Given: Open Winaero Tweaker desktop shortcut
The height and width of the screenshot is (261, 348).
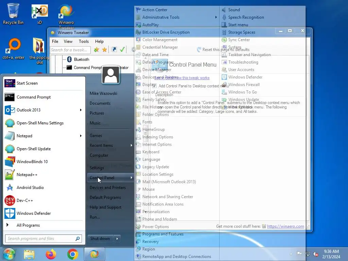Looking at the screenshot, I should 66,16.
